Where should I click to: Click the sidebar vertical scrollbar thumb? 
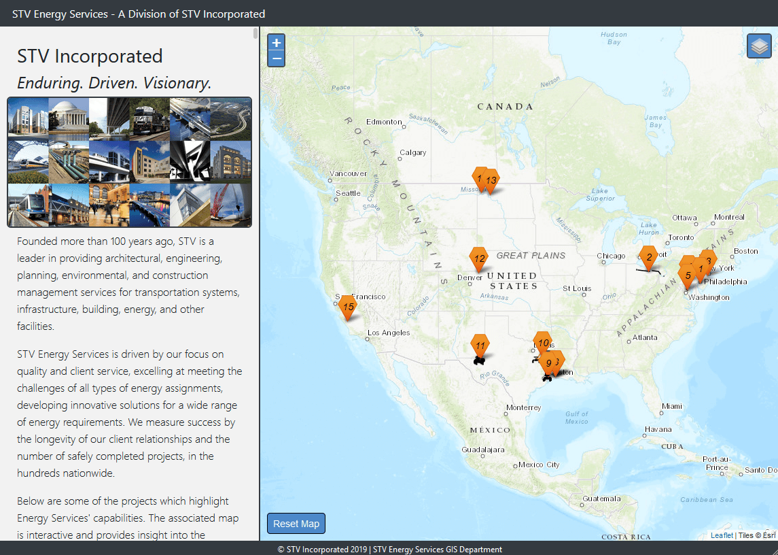tap(255, 33)
